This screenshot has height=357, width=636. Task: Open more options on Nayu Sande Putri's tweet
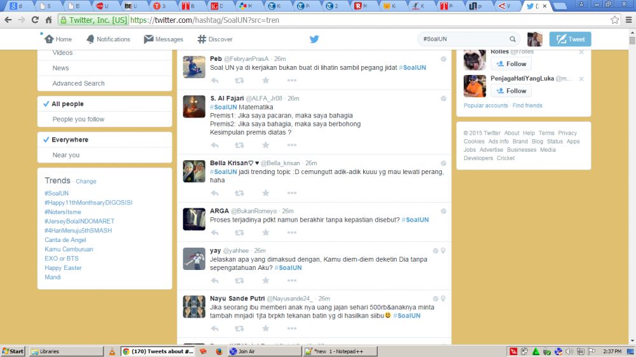point(292,328)
